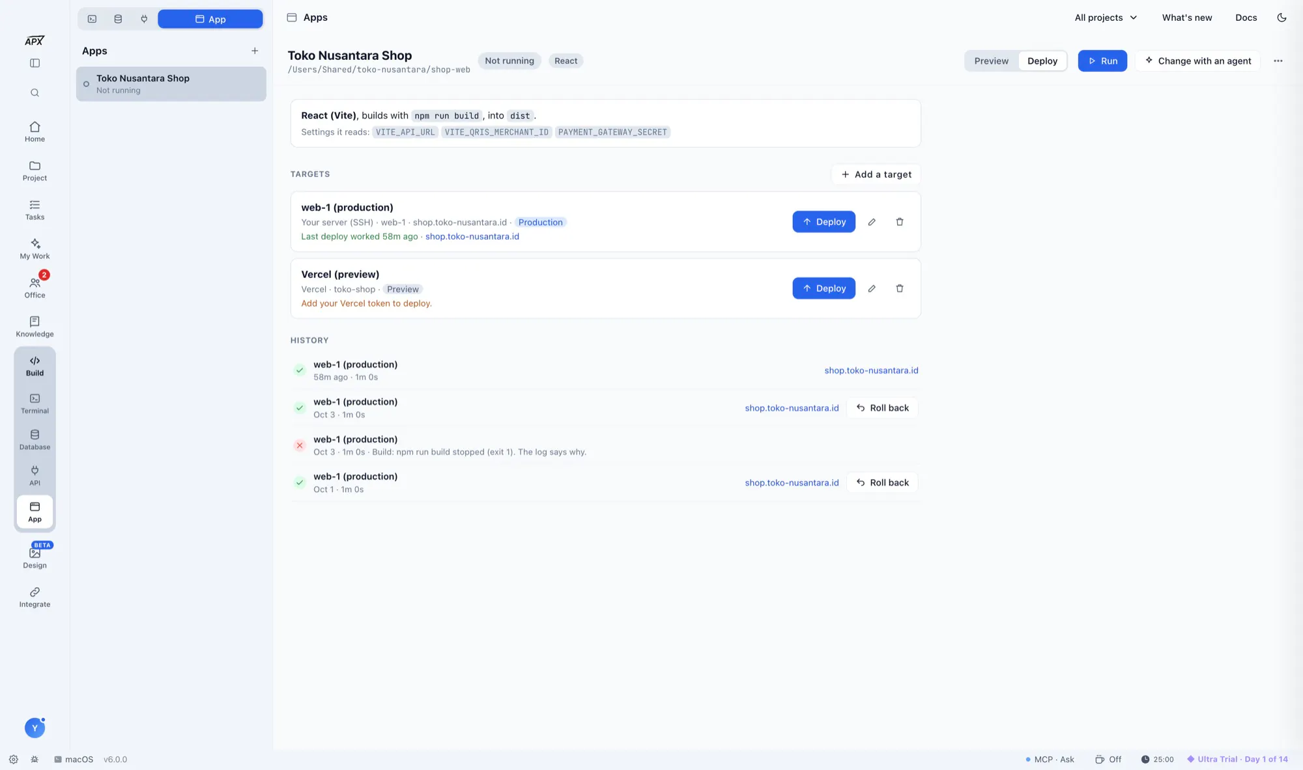Select the database icon tab in top toolbar
Viewport: 1303px width, 770px height.
[x=118, y=19]
